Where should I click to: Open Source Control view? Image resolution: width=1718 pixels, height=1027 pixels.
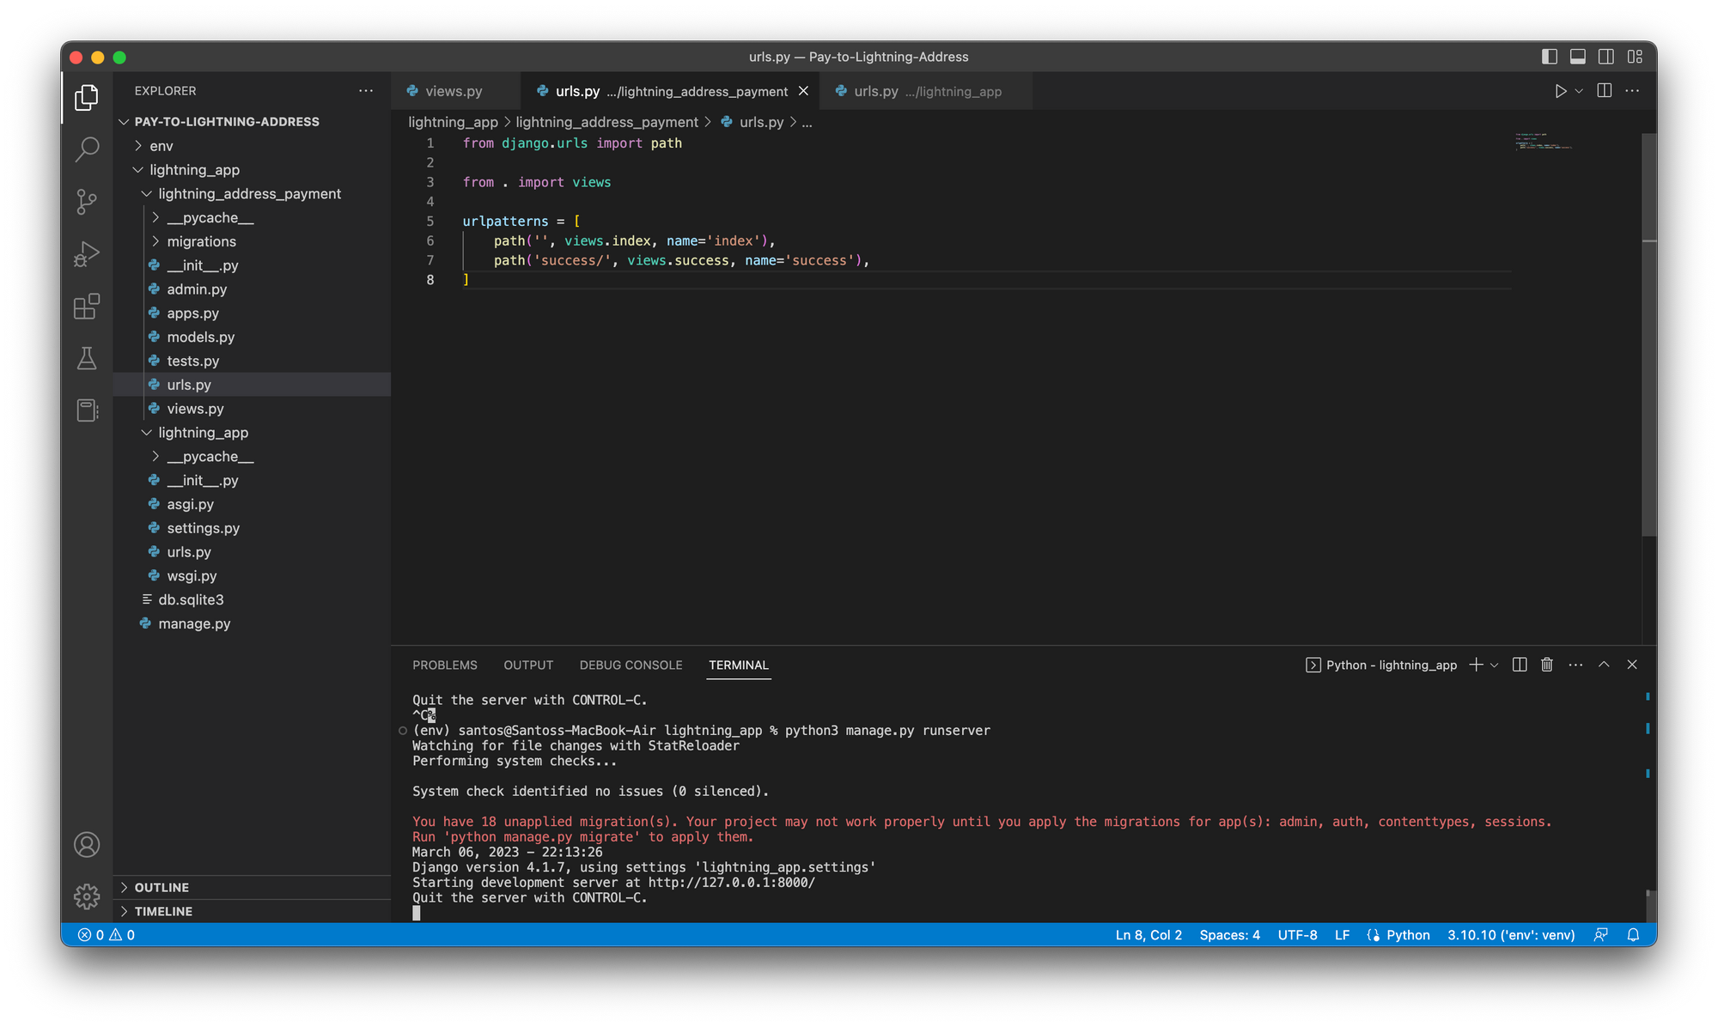pos(87,202)
